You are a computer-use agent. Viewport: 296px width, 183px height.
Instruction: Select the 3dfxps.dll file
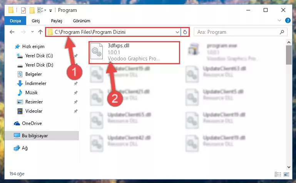pyautogui.click(x=134, y=52)
